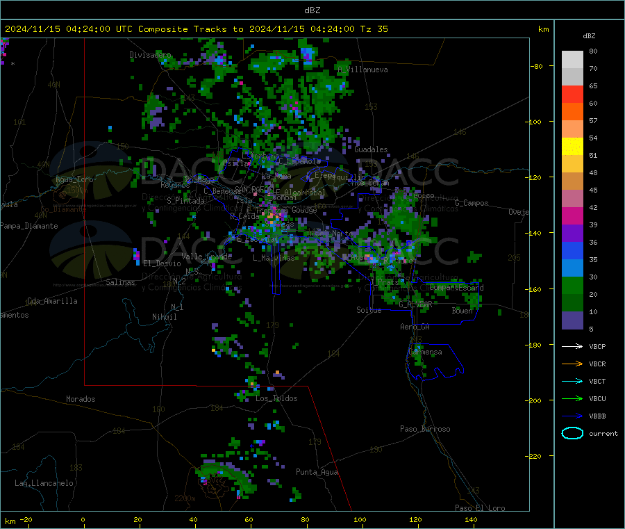Click the Los_Toldos place label

[276, 398]
